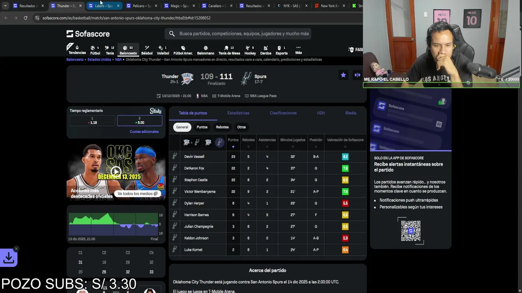Screen dimensions: 522x293
Task: Click the Estados Unidos breadcrumb link
Action: (x=99, y=59)
